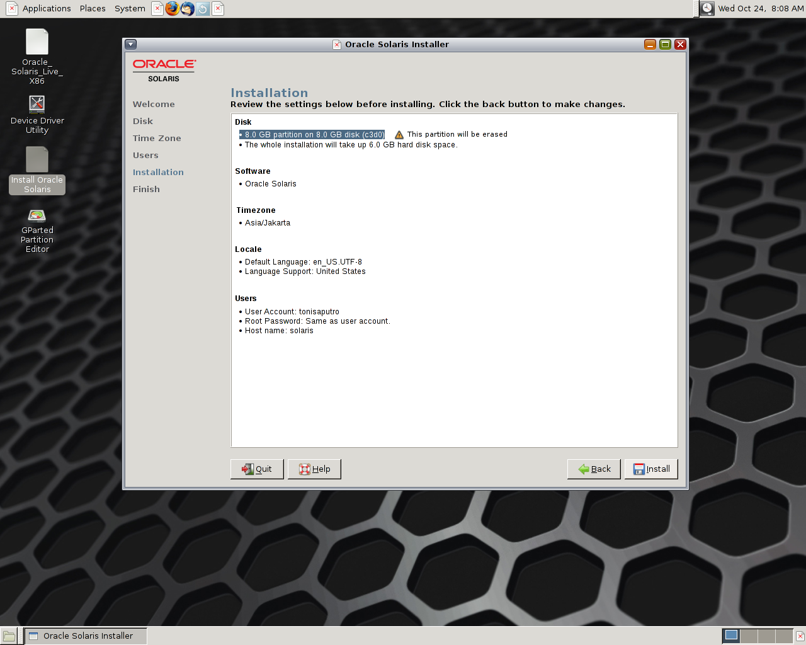Click the clock icon in the top-right panel

click(707, 9)
